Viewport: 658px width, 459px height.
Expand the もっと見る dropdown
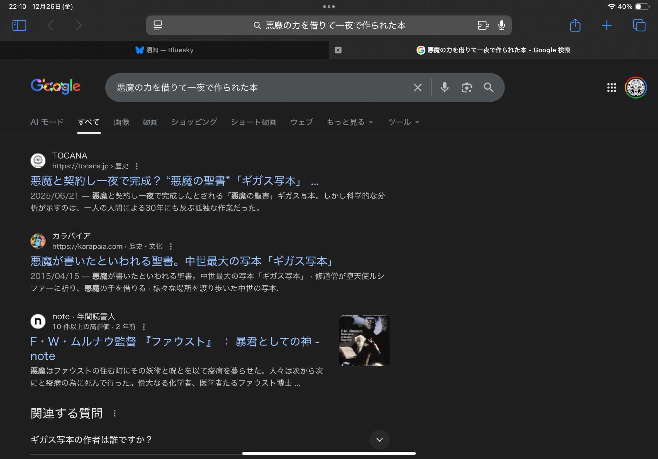coord(349,122)
